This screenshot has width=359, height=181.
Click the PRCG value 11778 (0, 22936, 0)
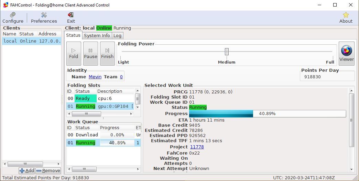(x=211, y=92)
